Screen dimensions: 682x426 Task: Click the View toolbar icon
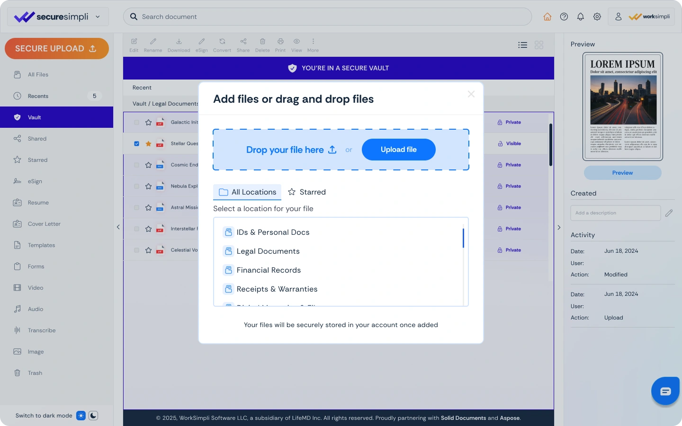click(296, 45)
